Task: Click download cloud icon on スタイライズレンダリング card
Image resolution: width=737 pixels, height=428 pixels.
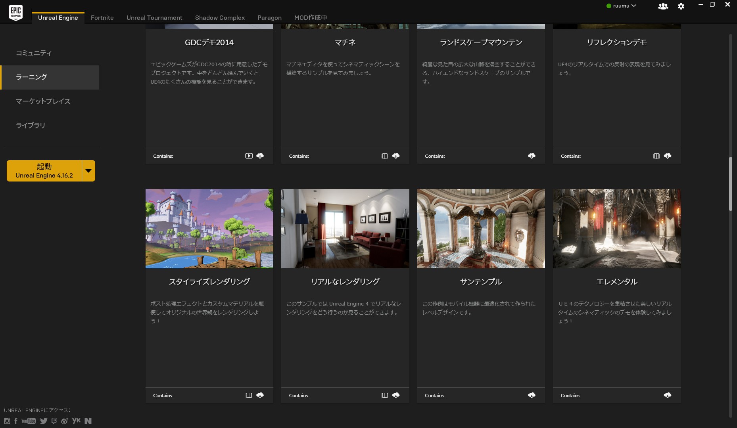Action: 260,395
